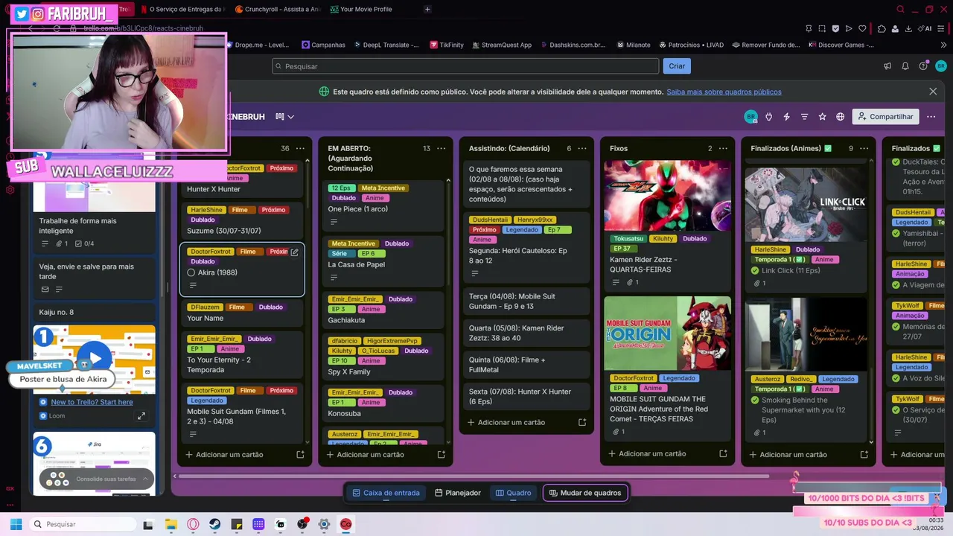Open the BR account avatar in Trello header

(x=941, y=66)
